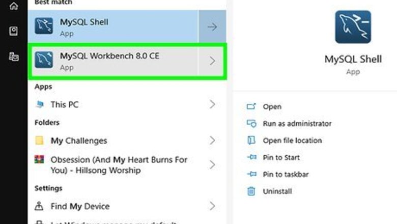Click the My Challenges folder icon
Viewport: 397px width, 224px height.
pyautogui.click(x=39, y=141)
